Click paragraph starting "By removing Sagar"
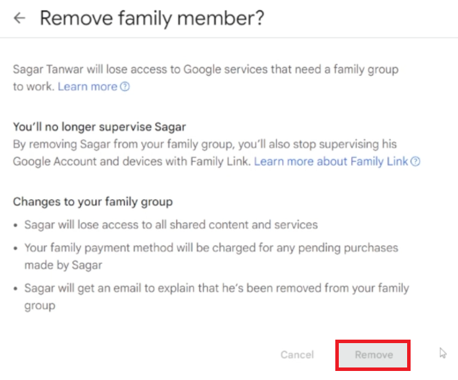This screenshot has width=458, height=380. point(205,144)
